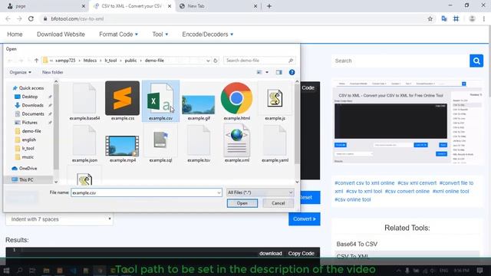The height and width of the screenshot is (276, 491).
Task: Switch to the 'page' browser tab
Action: (x=45, y=6)
